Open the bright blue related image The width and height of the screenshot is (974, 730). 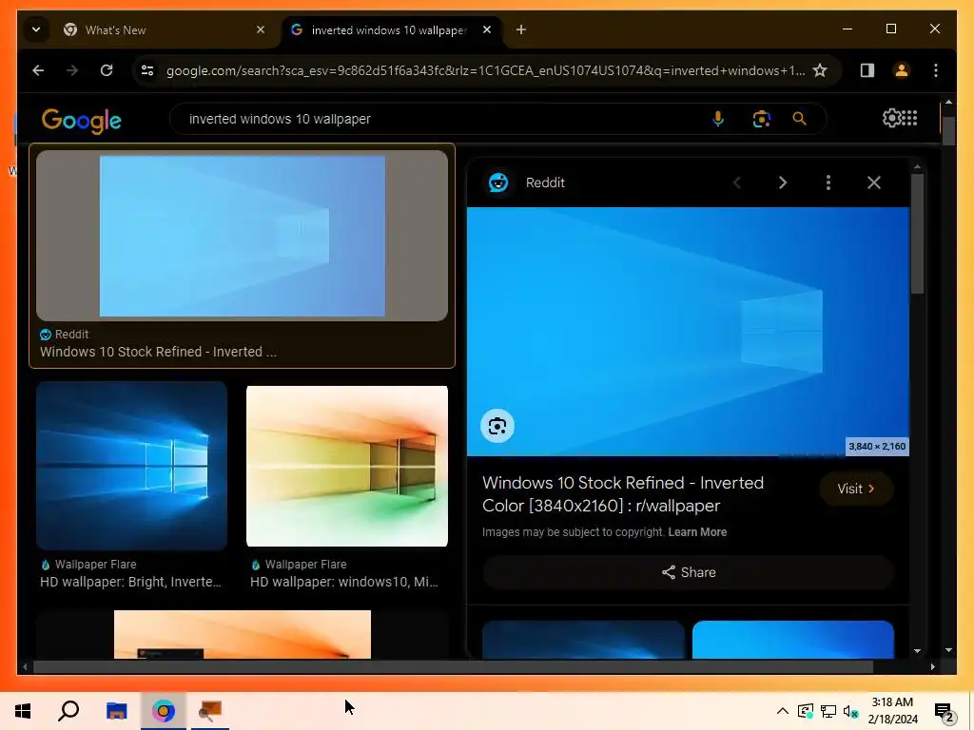tap(792, 640)
